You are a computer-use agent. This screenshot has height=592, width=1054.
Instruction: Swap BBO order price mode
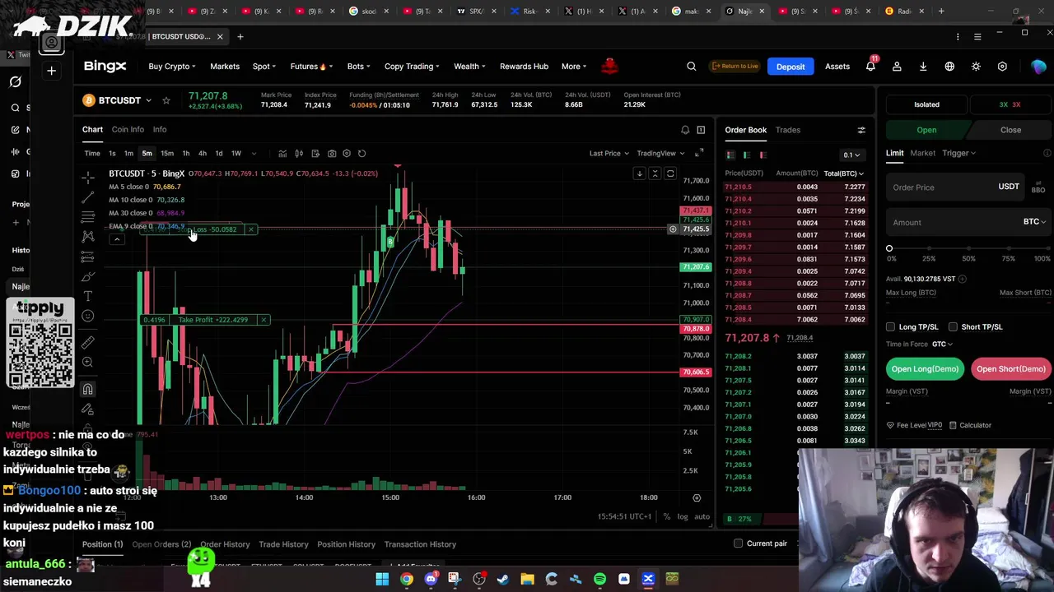point(1038,187)
